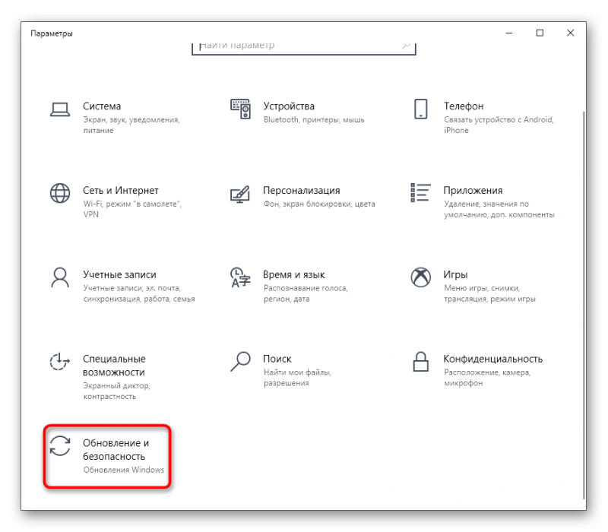Click the text "Распознавание голоса, регион, дата"
Screen dimensions: 608x532
306,293
